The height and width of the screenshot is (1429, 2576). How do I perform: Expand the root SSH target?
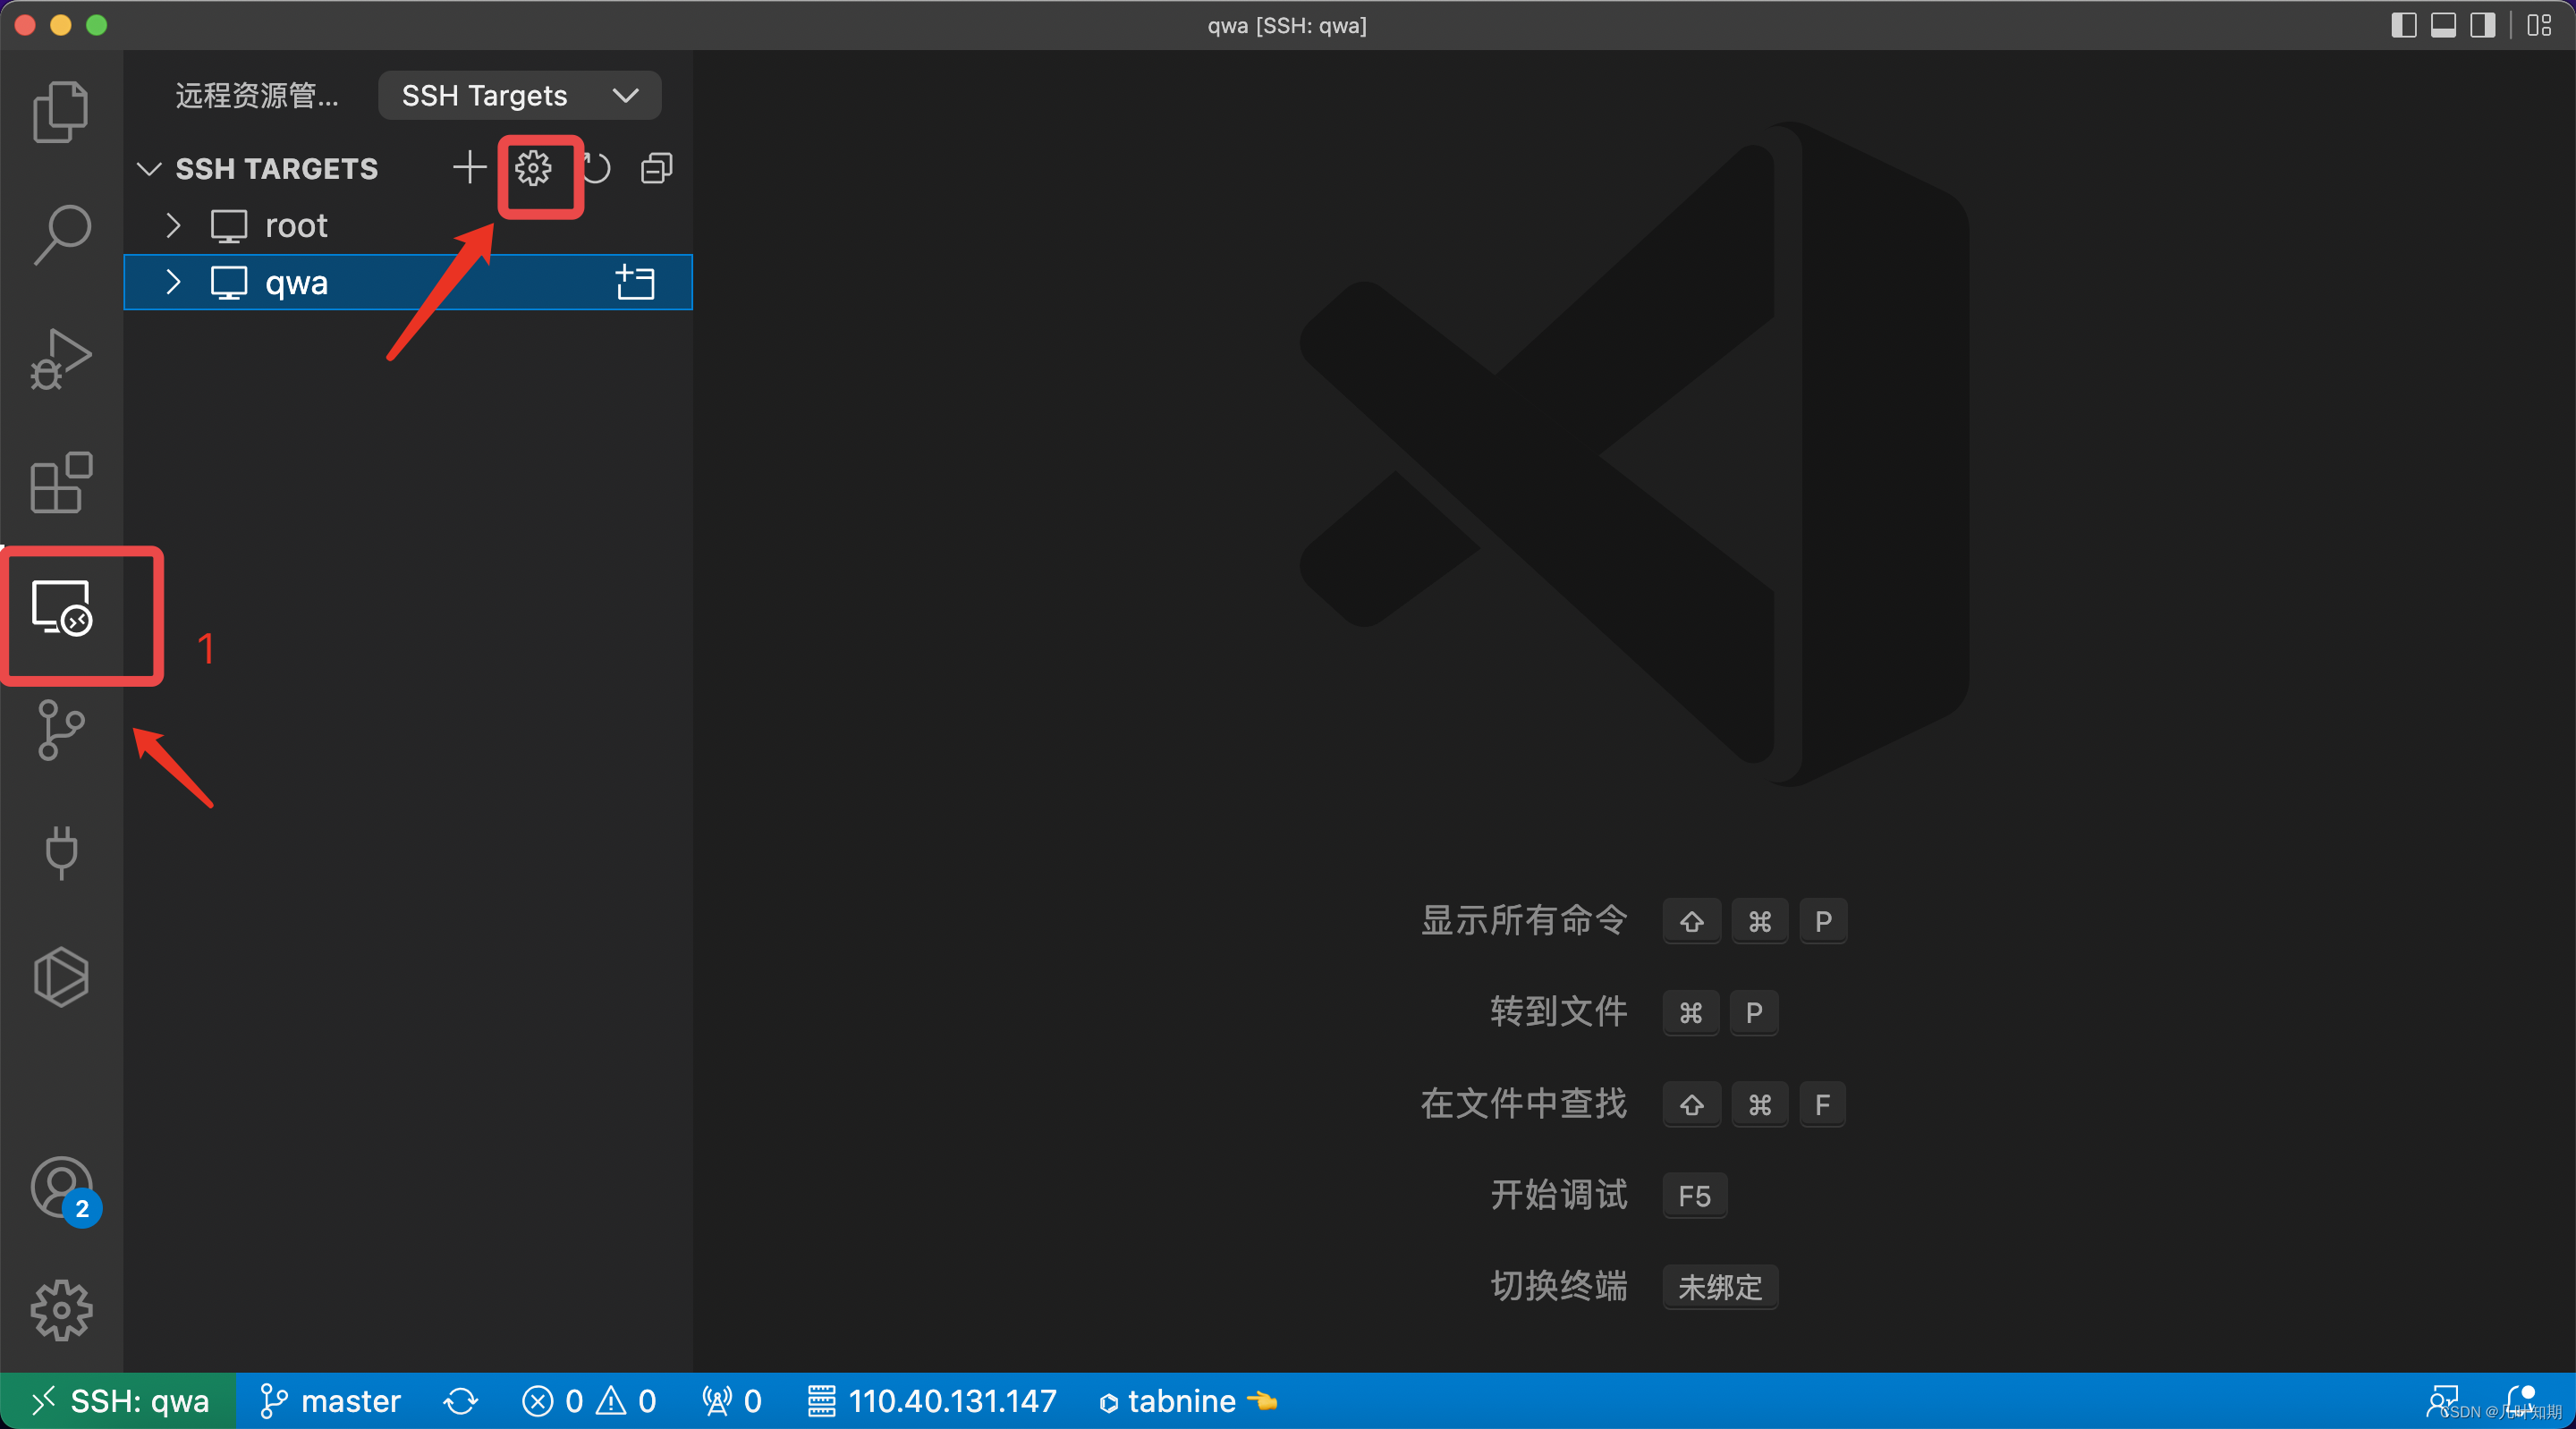[x=173, y=226]
